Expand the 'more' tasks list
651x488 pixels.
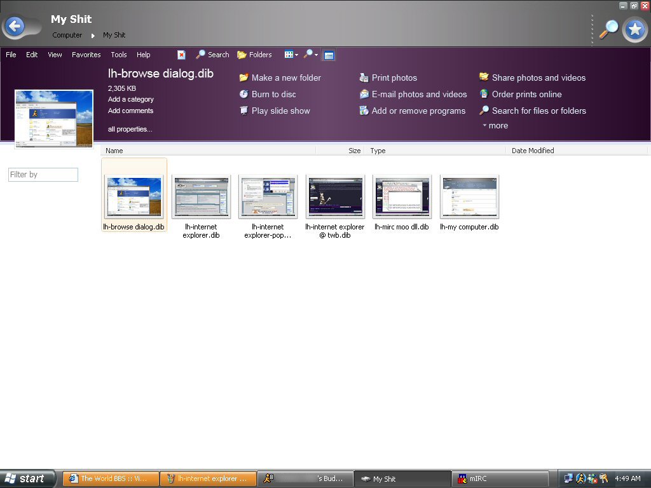[x=495, y=126]
